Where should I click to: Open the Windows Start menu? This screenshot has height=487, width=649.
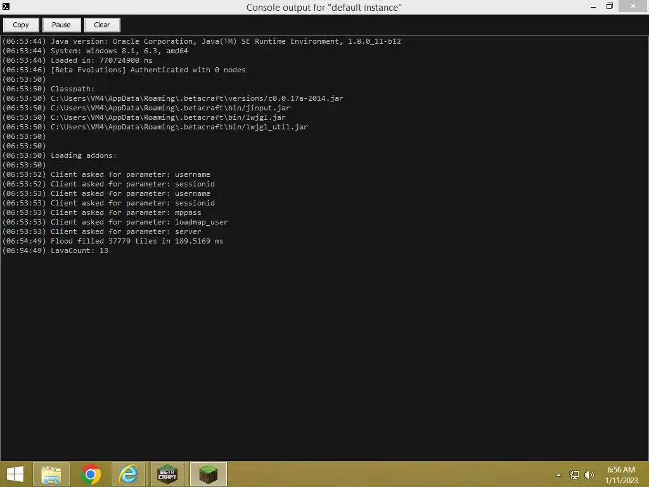tap(15, 474)
